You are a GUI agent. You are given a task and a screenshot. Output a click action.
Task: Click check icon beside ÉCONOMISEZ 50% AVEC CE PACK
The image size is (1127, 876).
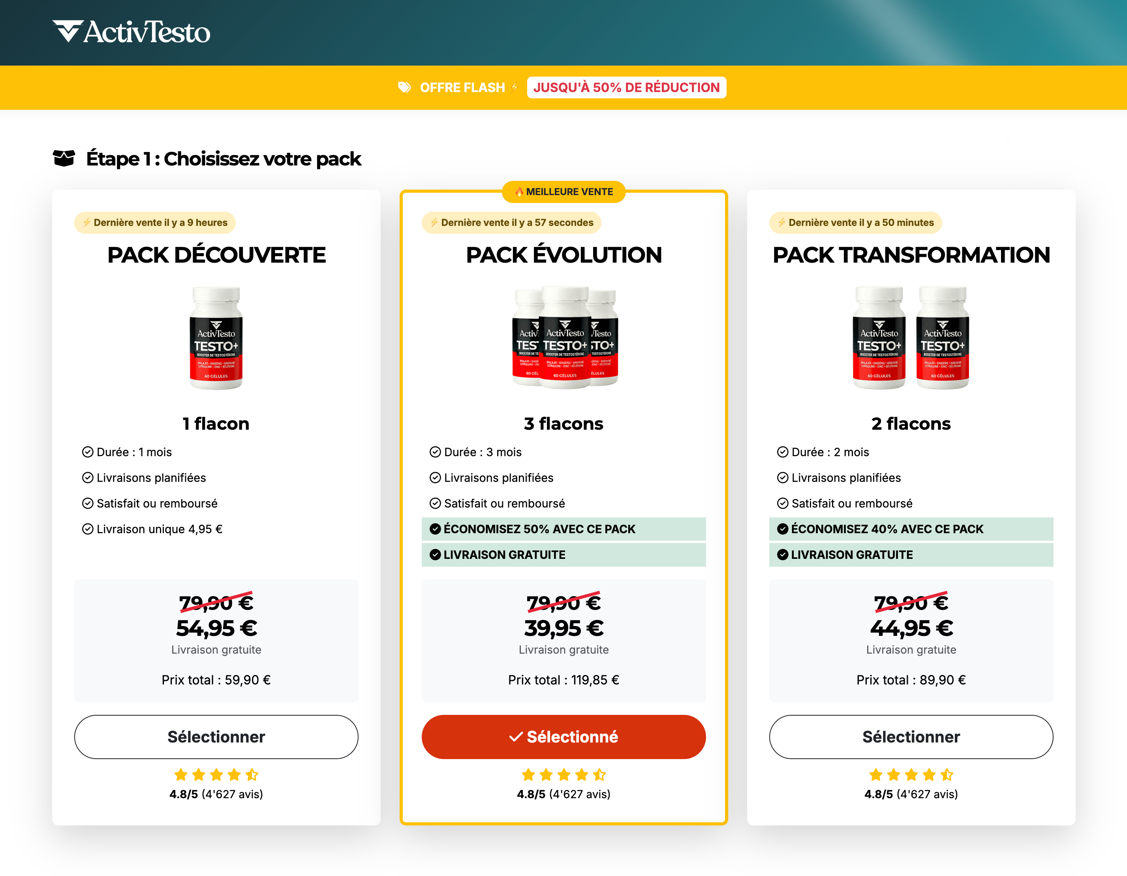click(435, 528)
